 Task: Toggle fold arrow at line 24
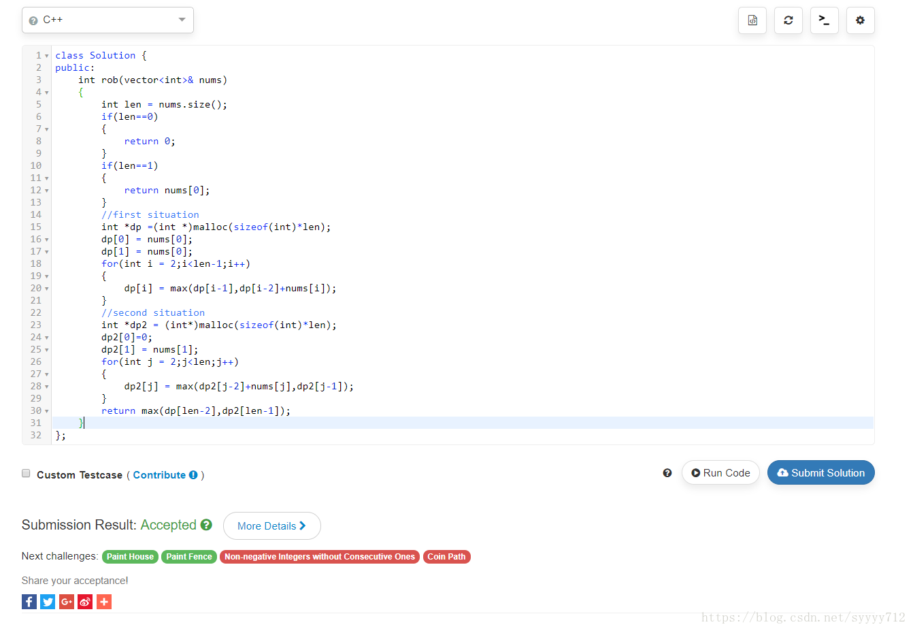[x=47, y=338]
